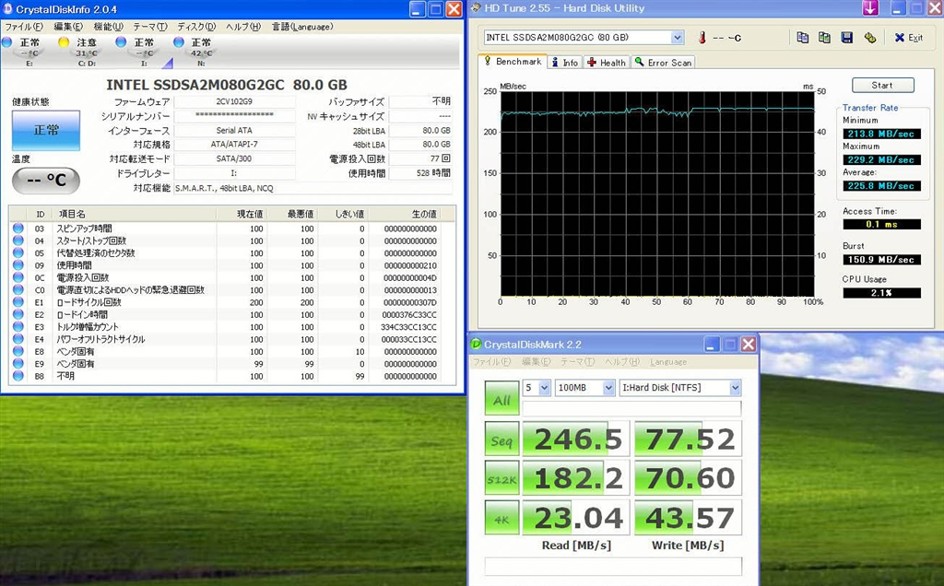Click the firmware value 2CV102G9

click(234, 101)
